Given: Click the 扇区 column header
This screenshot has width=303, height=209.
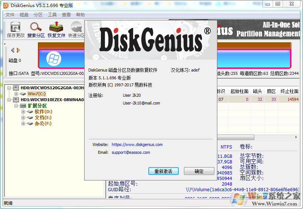Looking at the screenshot, I should click(271, 92).
